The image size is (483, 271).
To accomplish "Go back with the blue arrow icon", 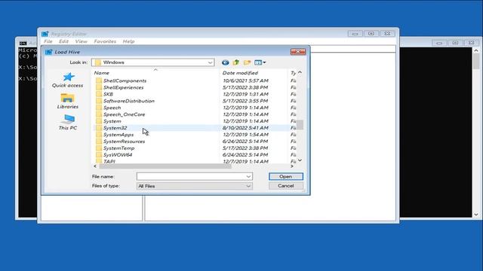I will pos(225,62).
